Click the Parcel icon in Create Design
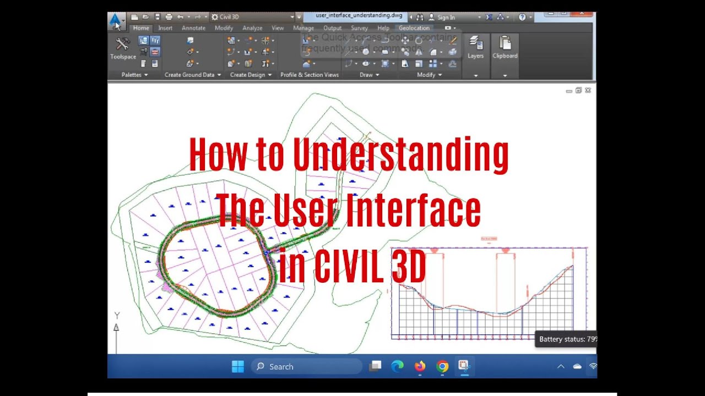Screen dimensions: 705x396 pyautogui.click(x=231, y=40)
